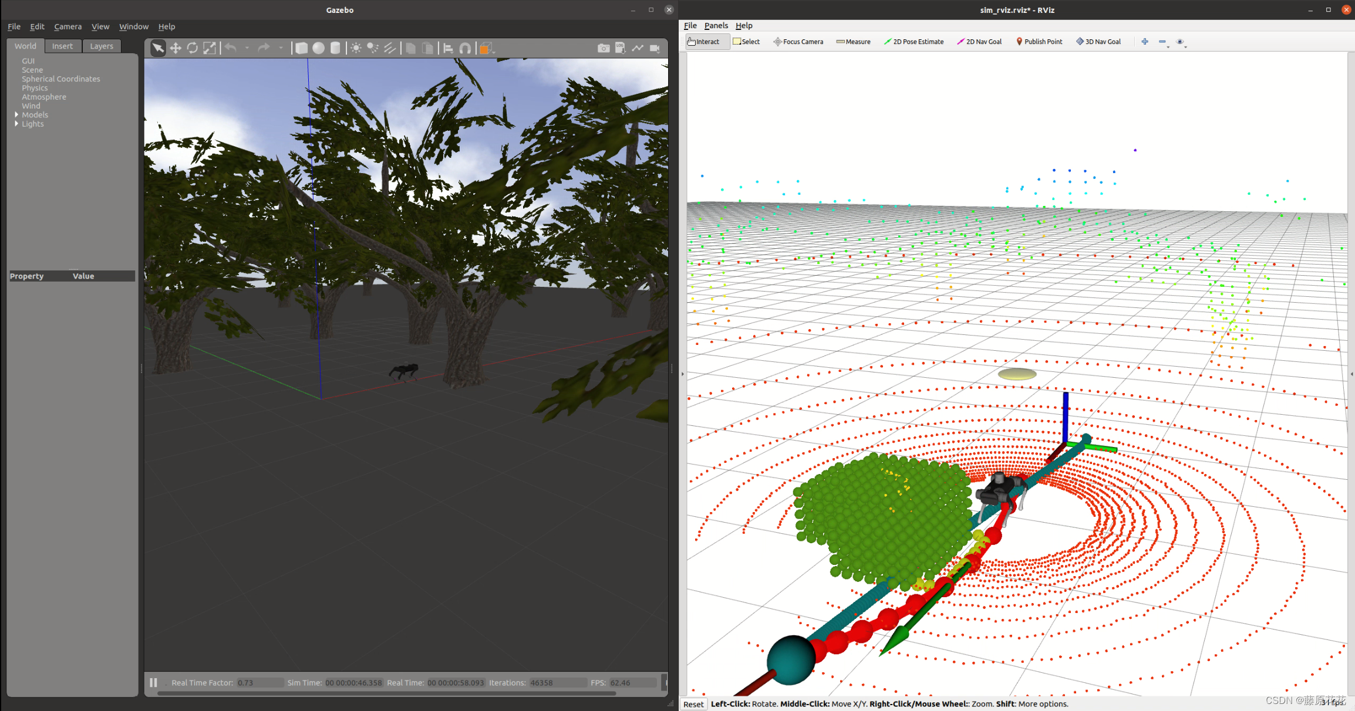The height and width of the screenshot is (711, 1355).
Task: Open the undo history dropdown arrow
Action: (247, 48)
